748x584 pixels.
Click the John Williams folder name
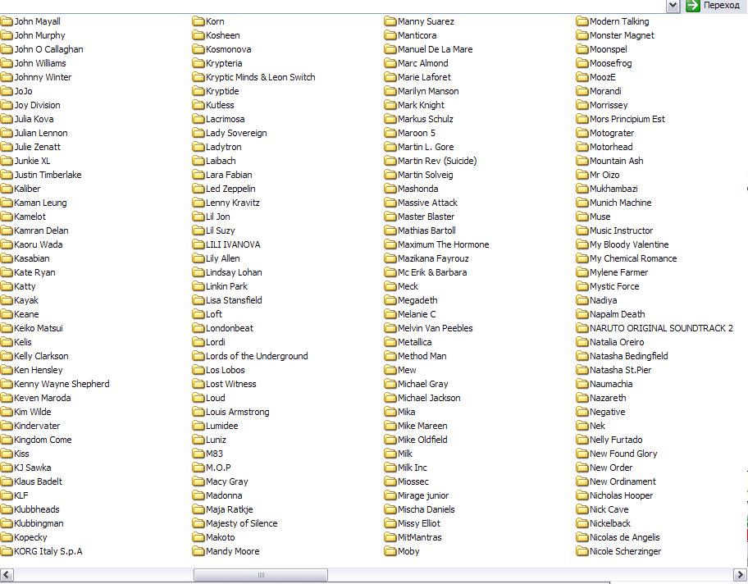tap(40, 63)
